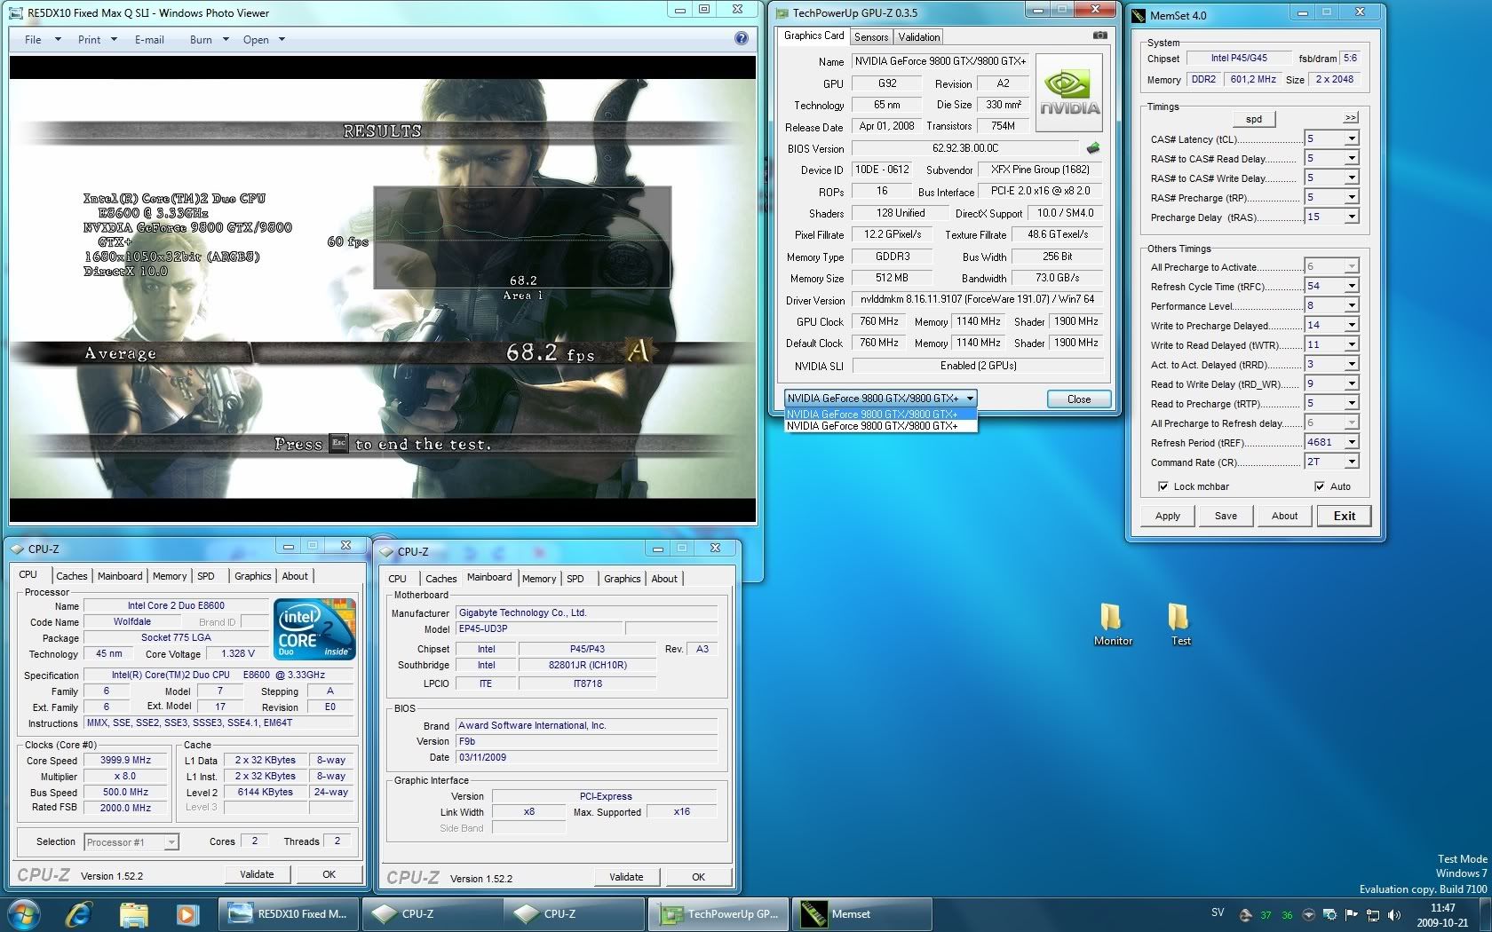
Task: Open the Monitor folder on the desktop
Action: coord(1113,625)
